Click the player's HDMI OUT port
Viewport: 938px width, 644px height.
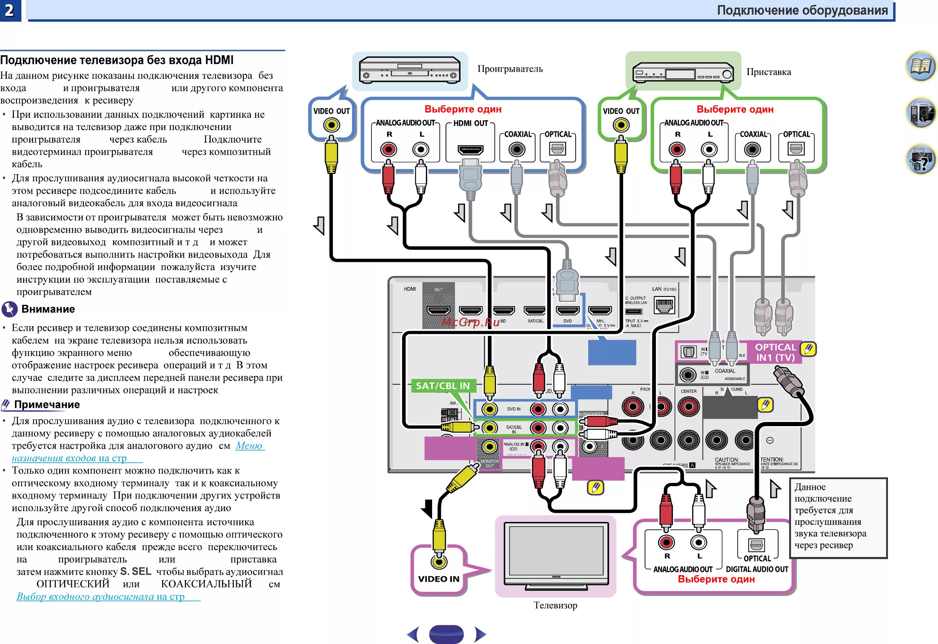point(471,150)
